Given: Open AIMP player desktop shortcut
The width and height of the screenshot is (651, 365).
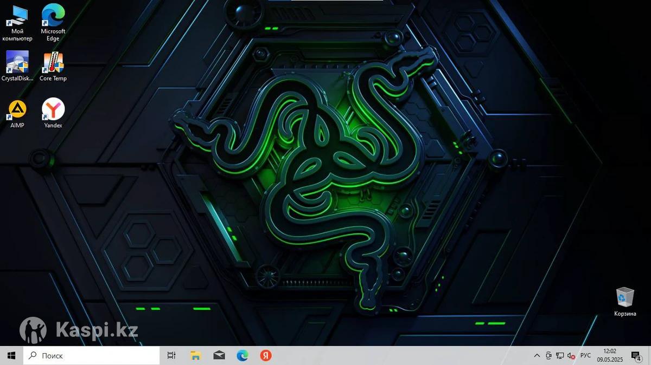Looking at the screenshot, I should (x=17, y=113).
